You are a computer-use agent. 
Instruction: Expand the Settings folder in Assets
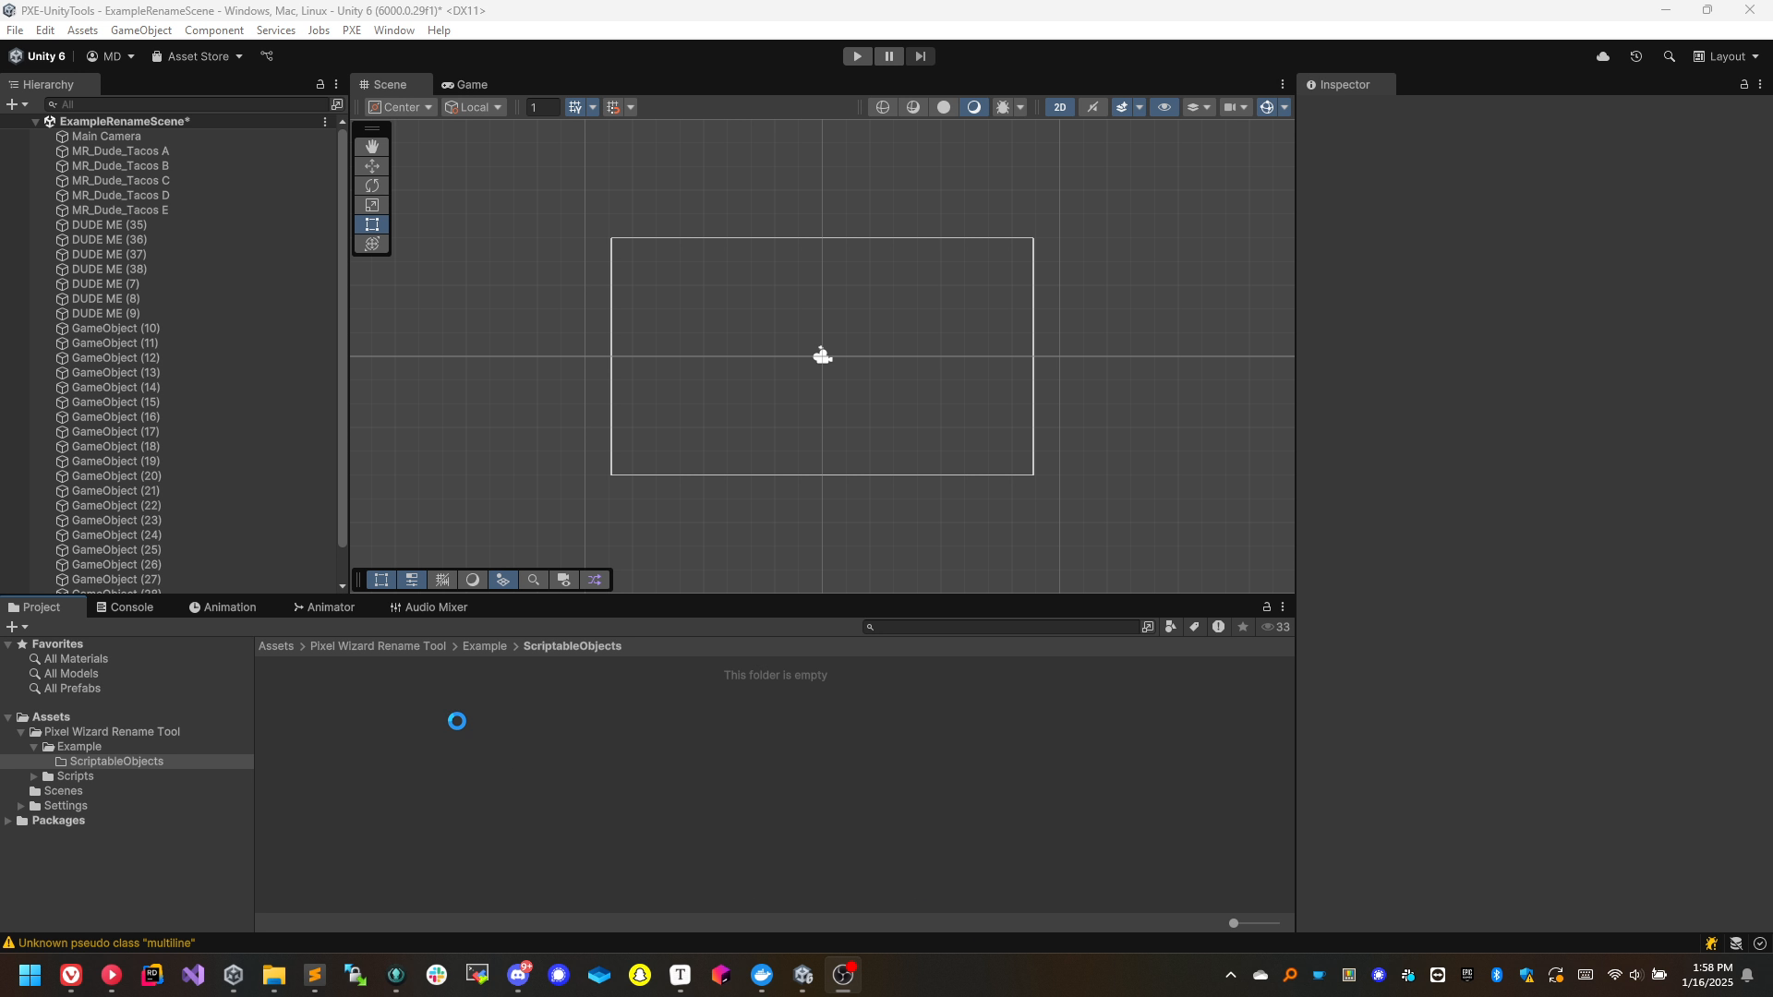23,806
